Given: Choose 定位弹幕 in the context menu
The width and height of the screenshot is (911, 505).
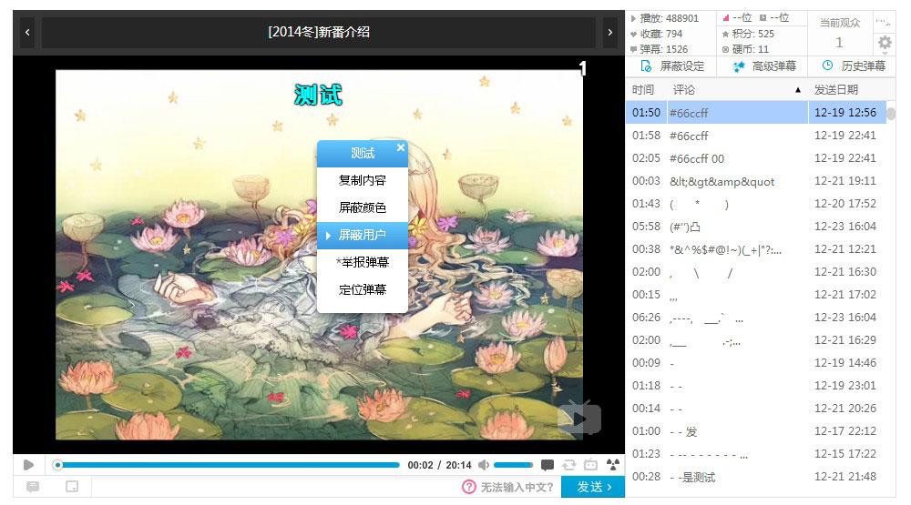Looking at the screenshot, I should point(363,289).
